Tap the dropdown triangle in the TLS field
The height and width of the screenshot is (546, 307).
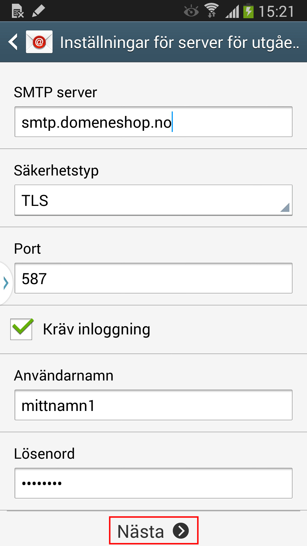[x=285, y=207]
